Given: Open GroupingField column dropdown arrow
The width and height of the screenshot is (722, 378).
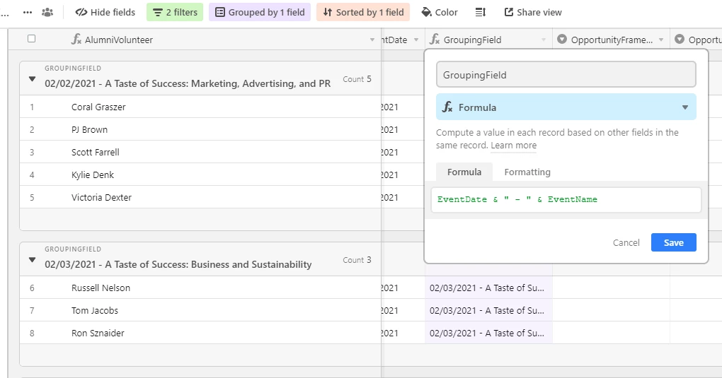Looking at the screenshot, I should click(544, 40).
